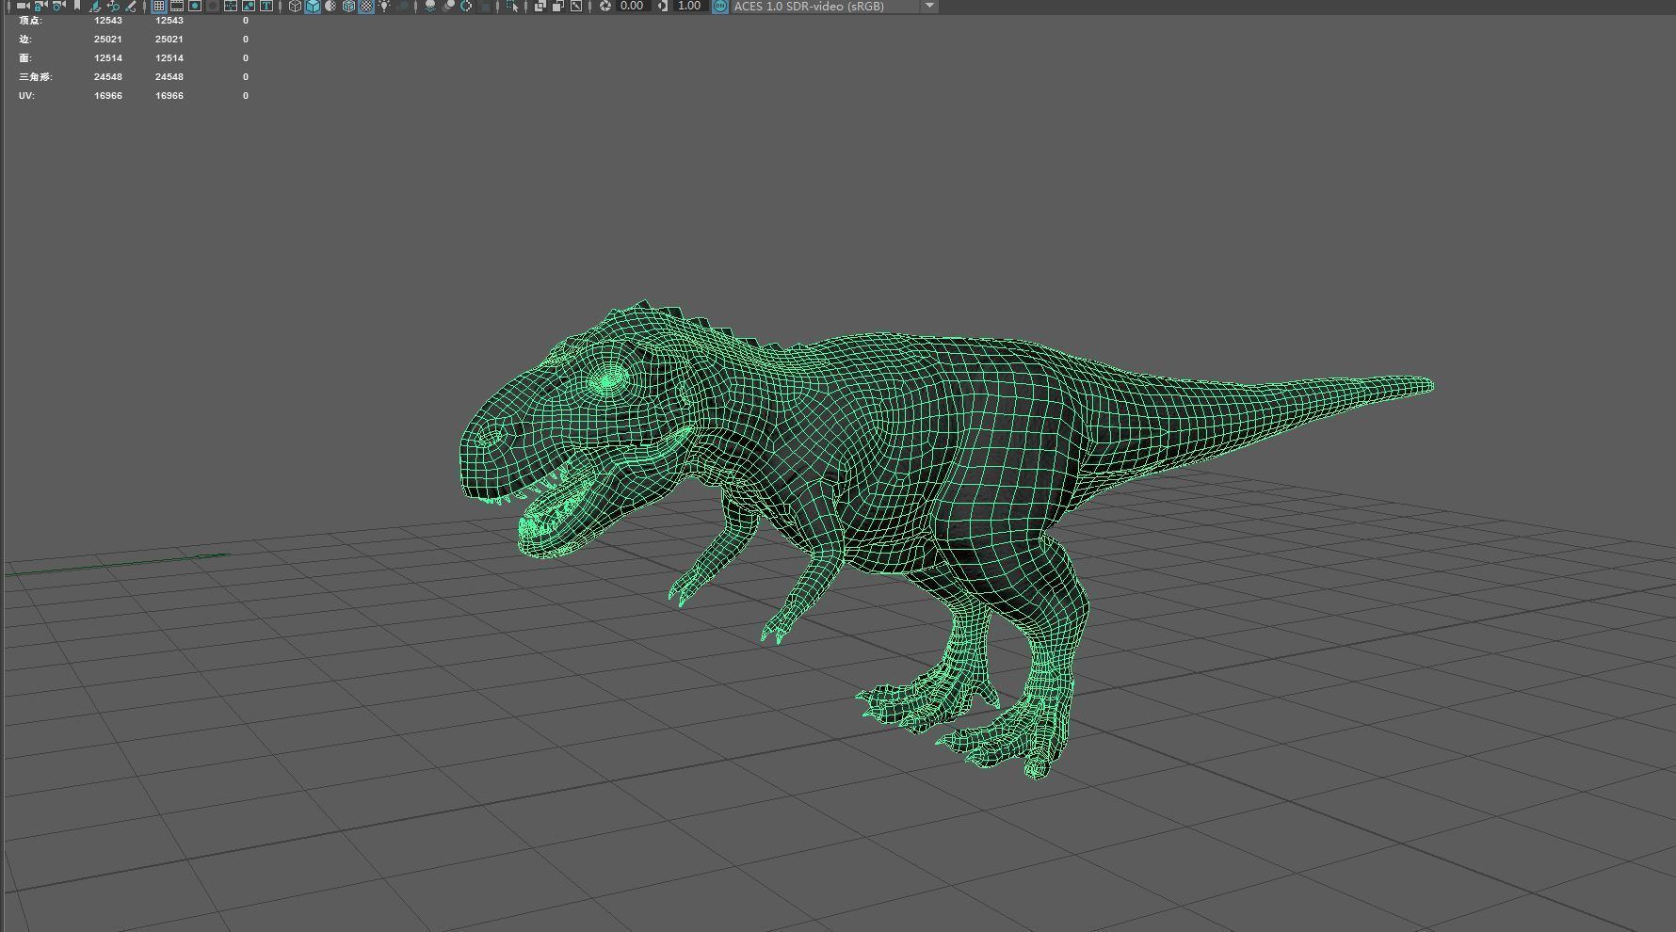Screen dimensions: 1676x932
Task: Switch to Wireframe cube icon
Action: click(295, 6)
